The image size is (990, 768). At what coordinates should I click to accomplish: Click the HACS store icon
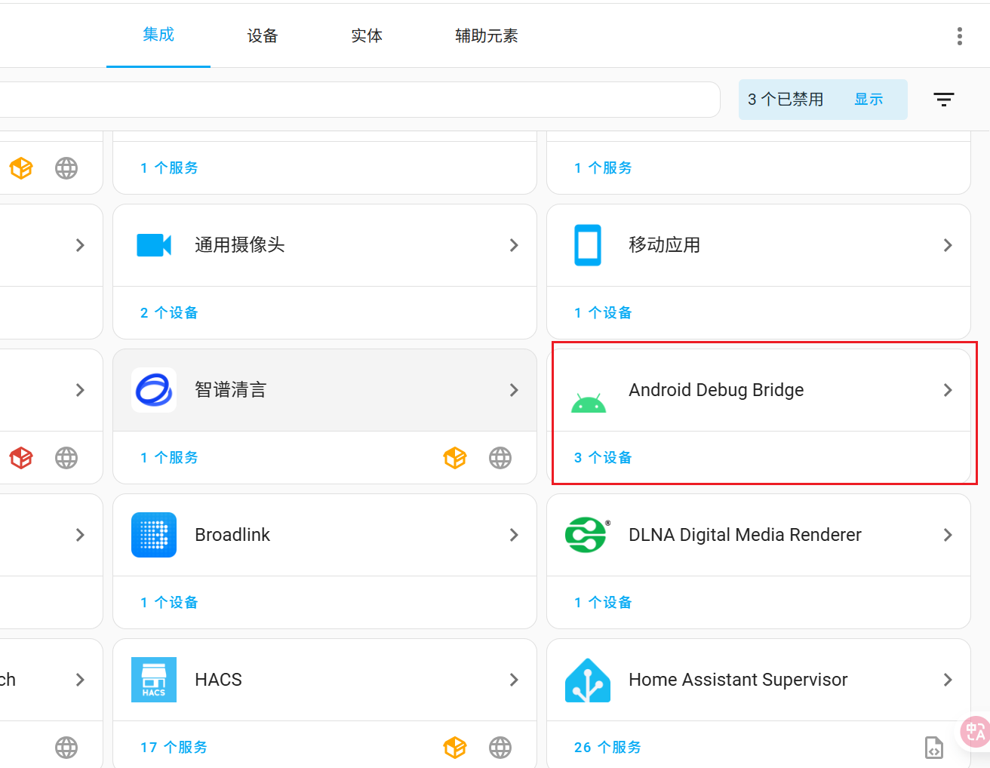pos(154,680)
